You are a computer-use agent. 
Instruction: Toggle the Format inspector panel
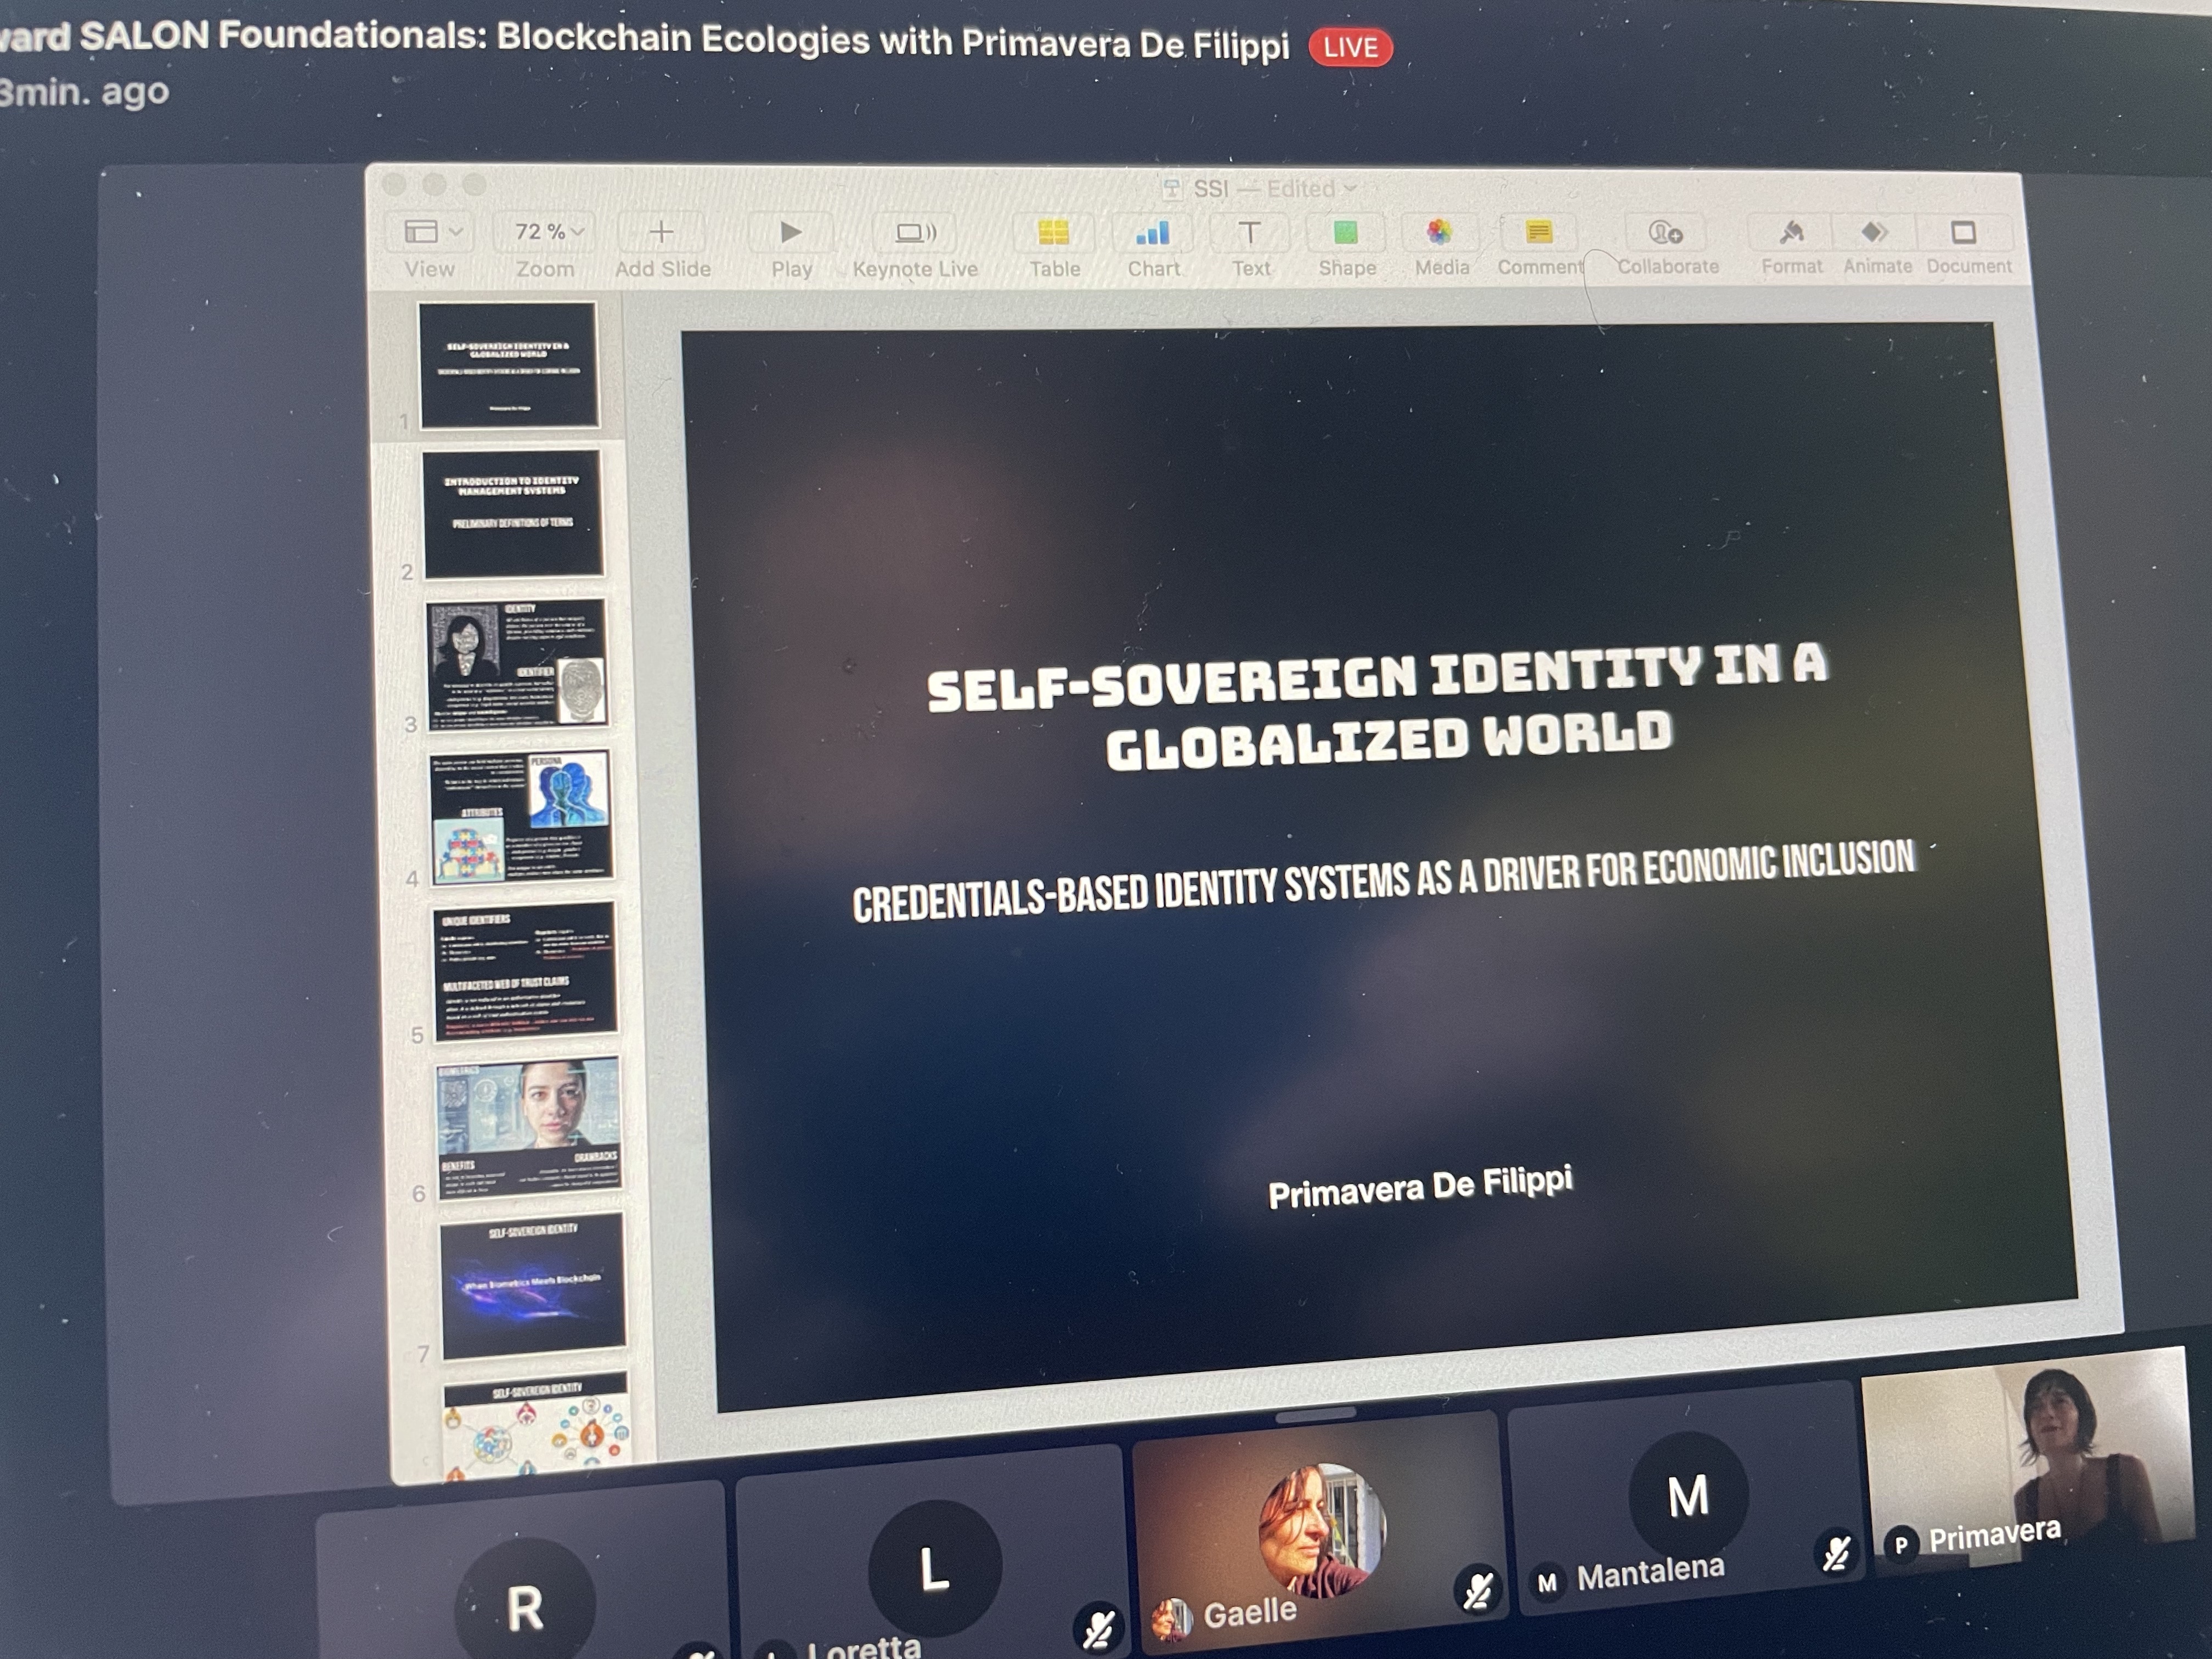point(1791,233)
